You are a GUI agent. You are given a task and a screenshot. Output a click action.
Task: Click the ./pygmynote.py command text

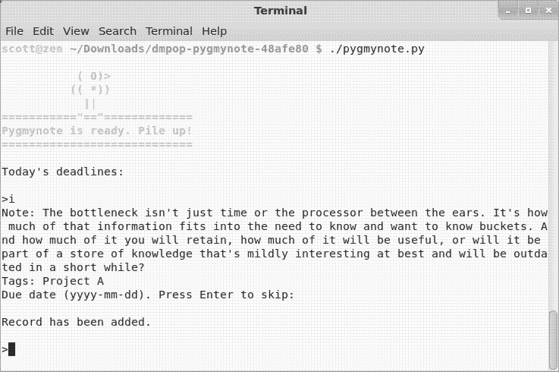click(x=377, y=49)
